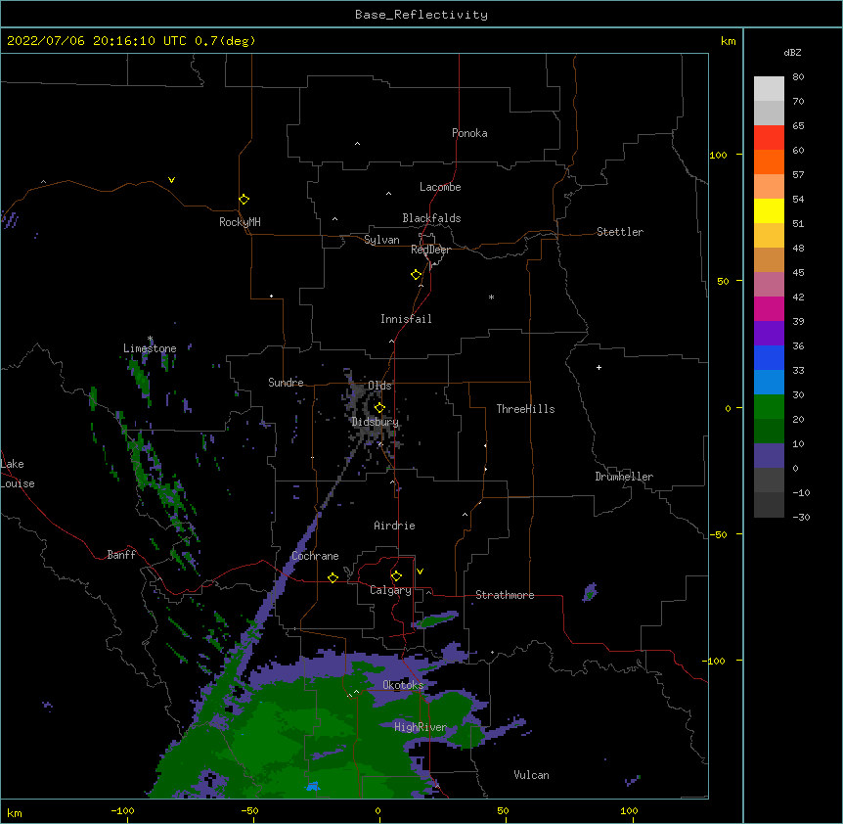Click the 80 value at the legend top

pos(798,77)
